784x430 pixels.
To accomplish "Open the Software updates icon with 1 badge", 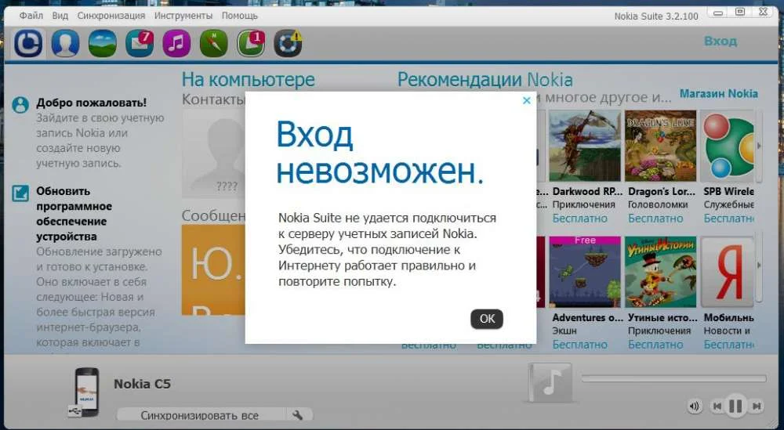I will click(251, 43).
